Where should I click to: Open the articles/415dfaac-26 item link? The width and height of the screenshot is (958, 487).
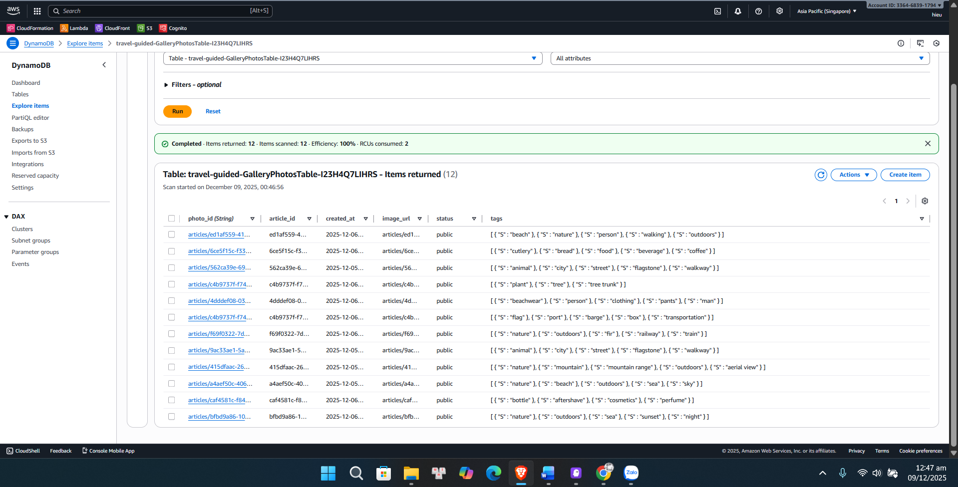pos(219,367)
